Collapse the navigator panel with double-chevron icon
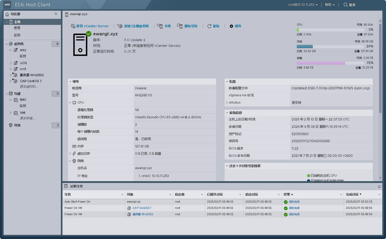Screen dimensions: 386x239 (x=56, y=14)
